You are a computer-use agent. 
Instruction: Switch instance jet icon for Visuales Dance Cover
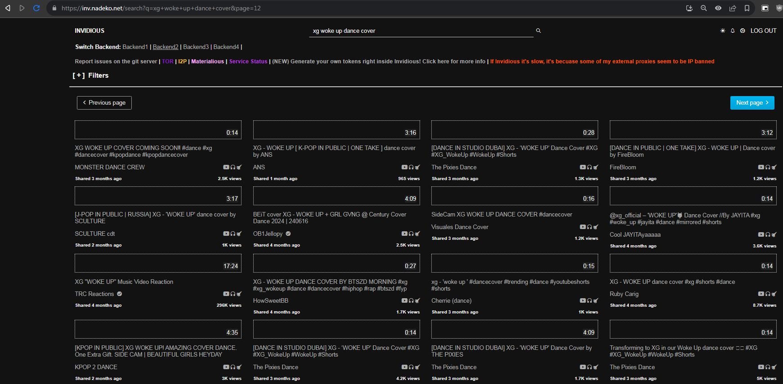pyautogui.click(x=595, y=227)
